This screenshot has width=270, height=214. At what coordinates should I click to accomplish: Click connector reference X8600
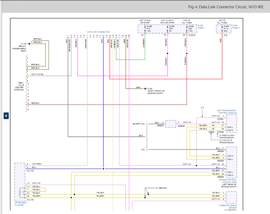[211, 132]
